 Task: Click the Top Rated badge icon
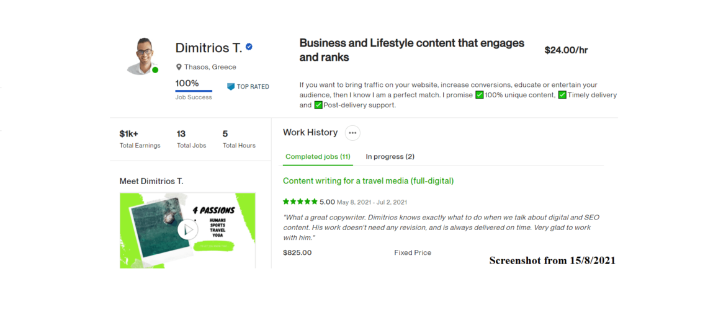tap(231, 87)
